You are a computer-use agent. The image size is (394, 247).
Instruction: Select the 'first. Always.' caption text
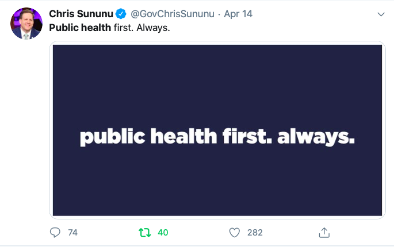141,28
